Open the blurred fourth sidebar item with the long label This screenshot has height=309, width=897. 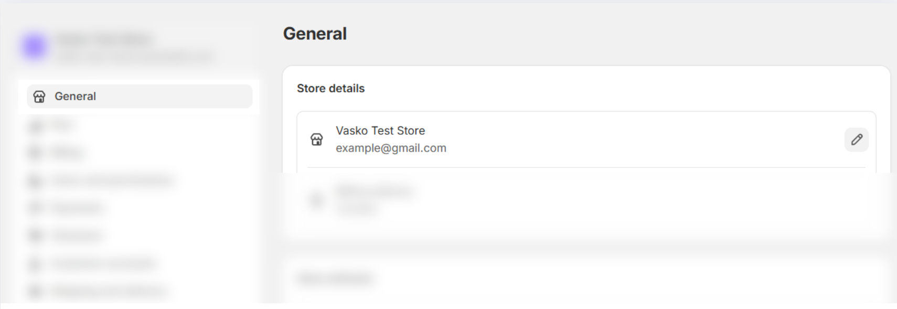pyautogui.click(x=111, y=180)
